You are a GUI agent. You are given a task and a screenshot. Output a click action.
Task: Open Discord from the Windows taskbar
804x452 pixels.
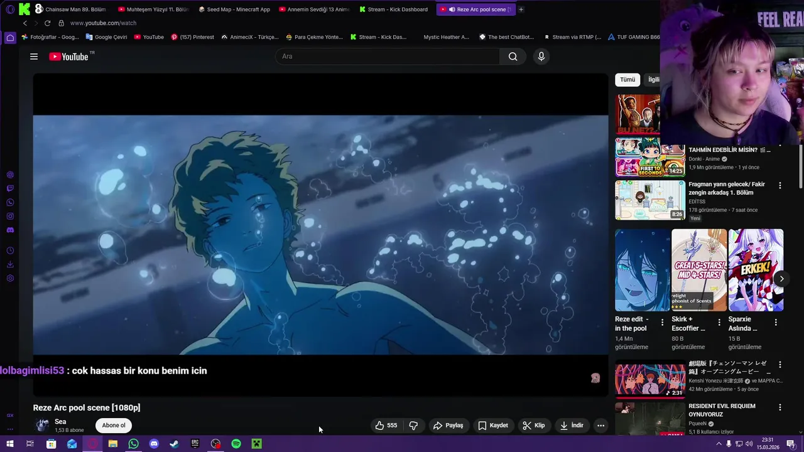point(154,444)
